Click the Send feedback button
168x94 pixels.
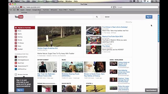tap(151, 90)
